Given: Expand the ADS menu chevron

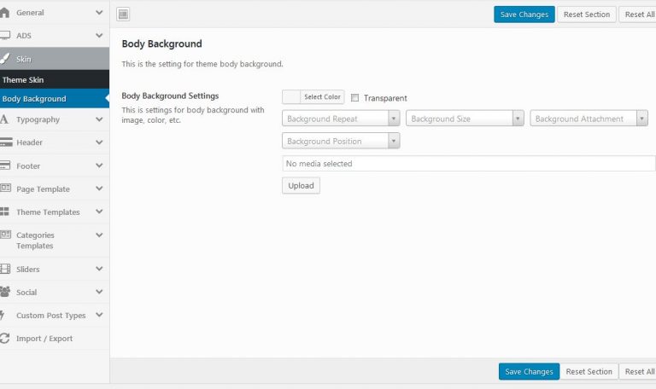Looking at the screenshot, I should tap(99, 36).
